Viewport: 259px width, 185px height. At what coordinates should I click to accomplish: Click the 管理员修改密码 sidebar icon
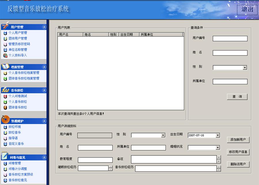pyautogui.click(x=5, y=44)
